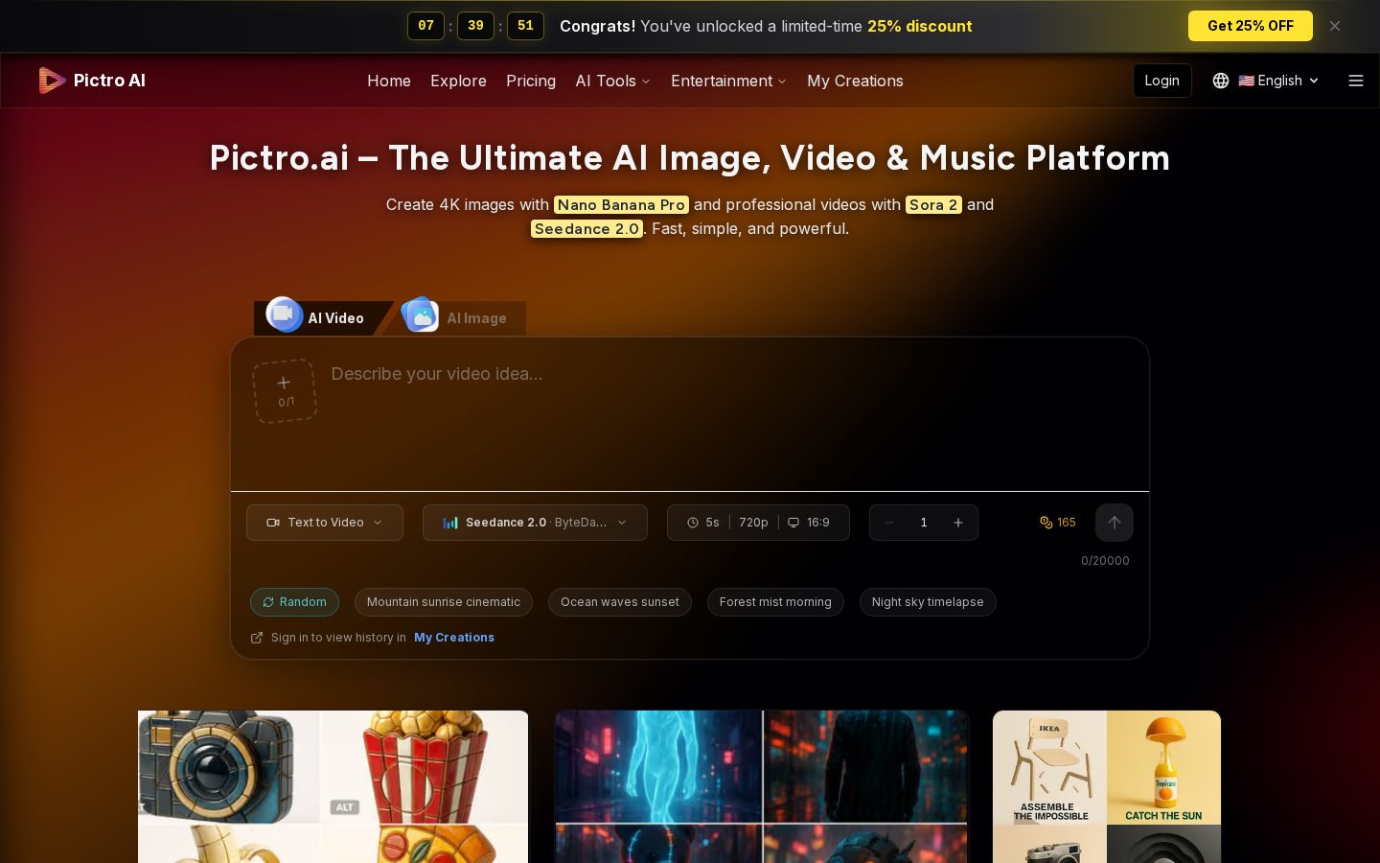Screen dimensions: 1380x863
Task: Click the AI Video camera icon
Action: click(x=285, y=315)
